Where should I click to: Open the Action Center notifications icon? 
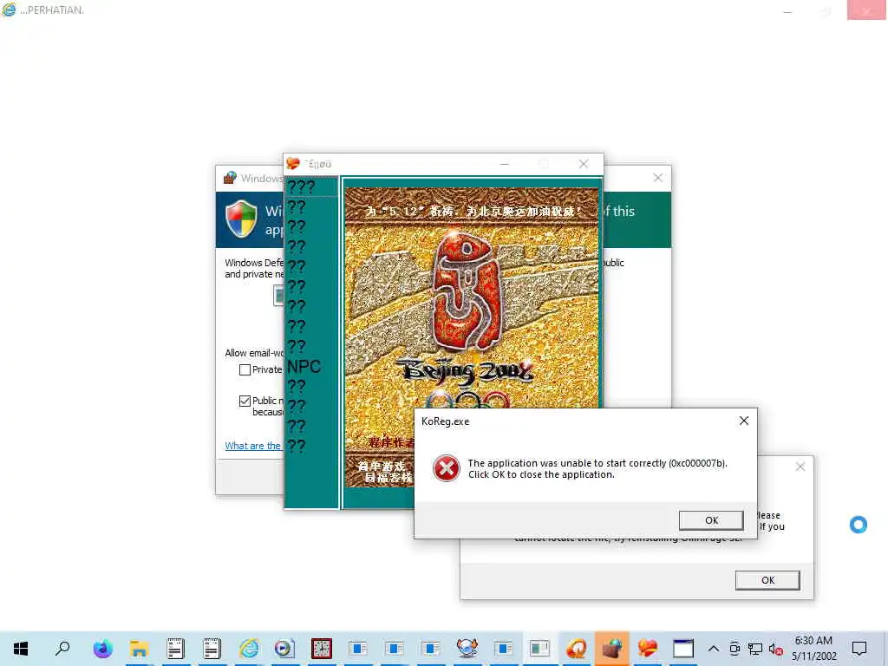(859, 649)
